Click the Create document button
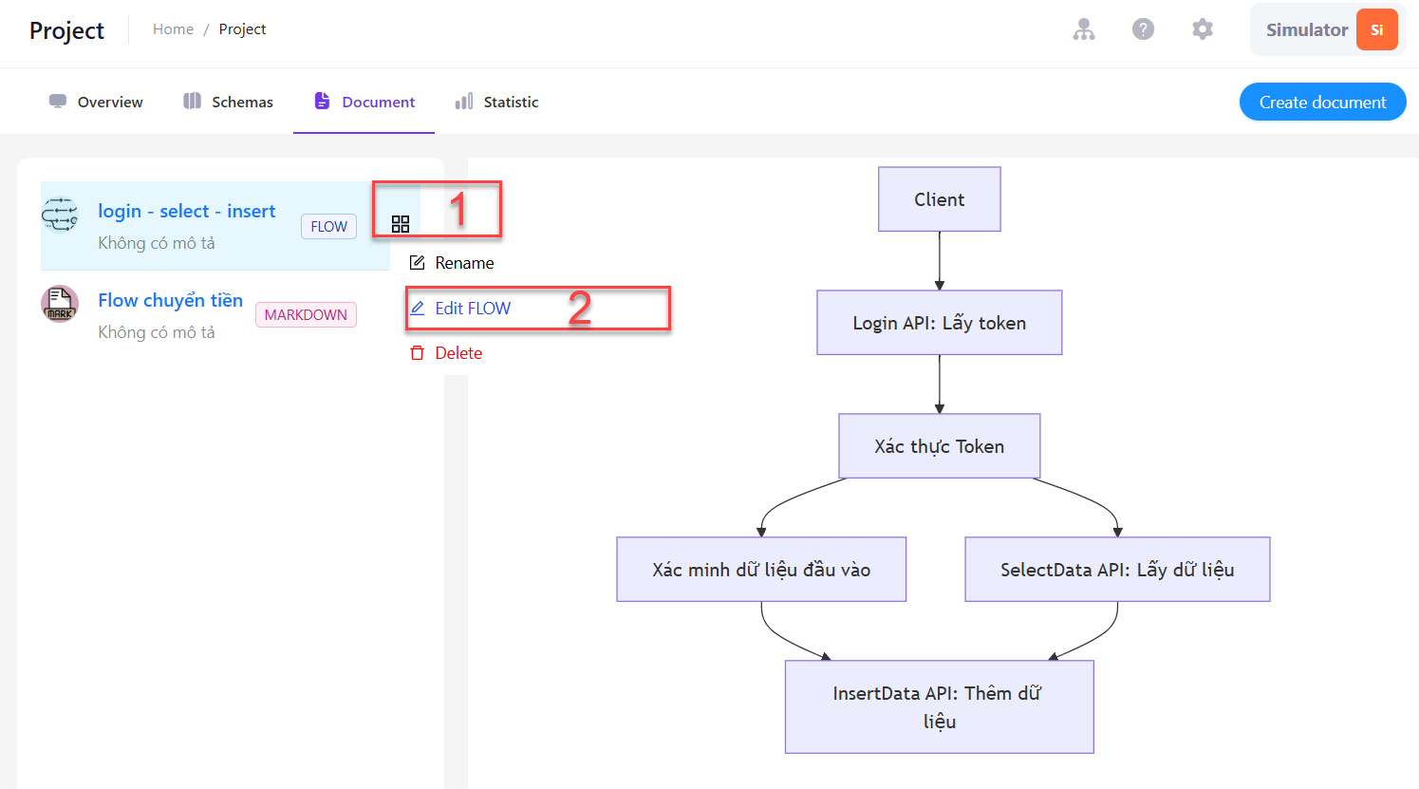This screenshot has width=1419, height=789. coord(1323,103)
